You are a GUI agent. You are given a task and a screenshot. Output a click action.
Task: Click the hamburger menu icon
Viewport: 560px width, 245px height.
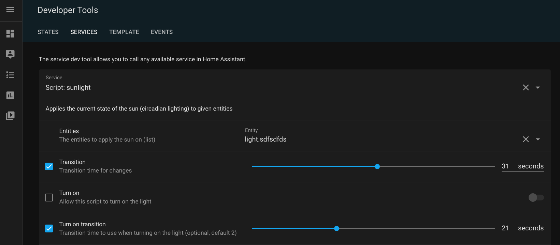tap(11, 9)
